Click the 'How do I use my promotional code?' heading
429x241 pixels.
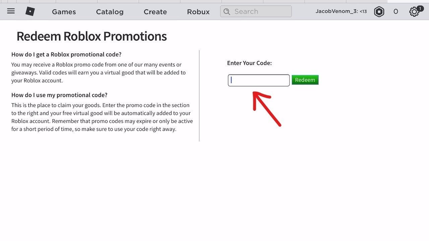pos(59,95)
